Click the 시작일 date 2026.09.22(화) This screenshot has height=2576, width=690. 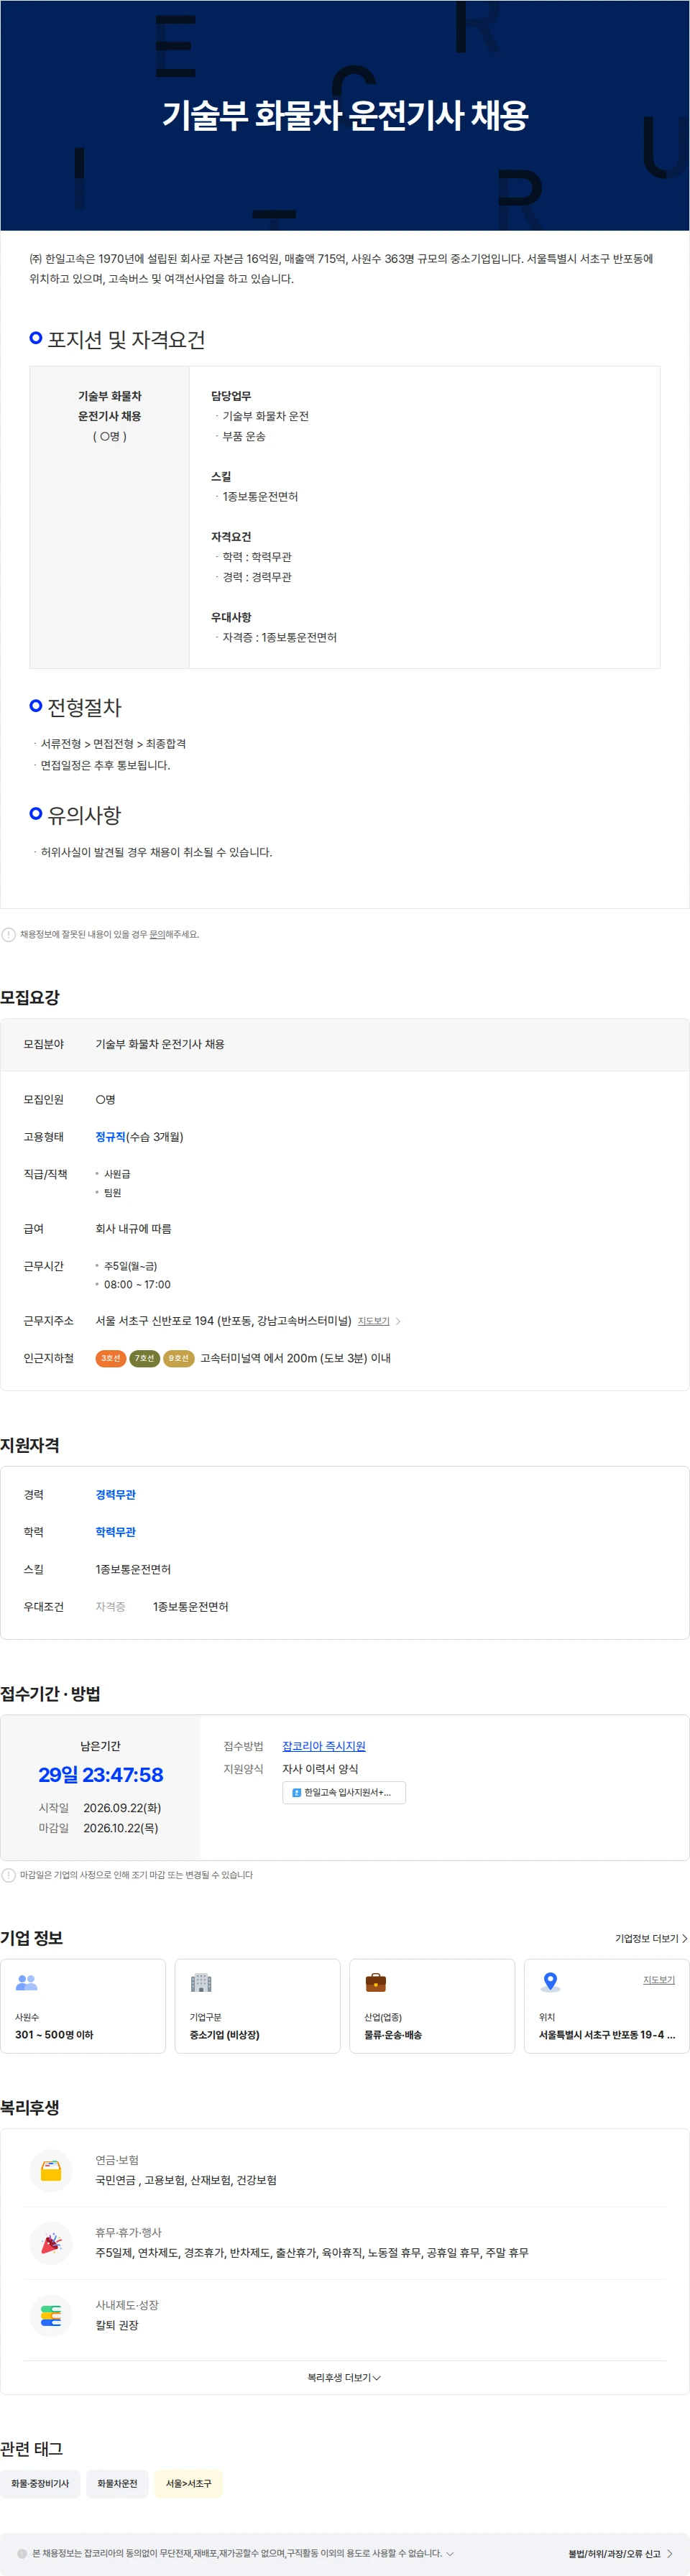pos(122,1807)
